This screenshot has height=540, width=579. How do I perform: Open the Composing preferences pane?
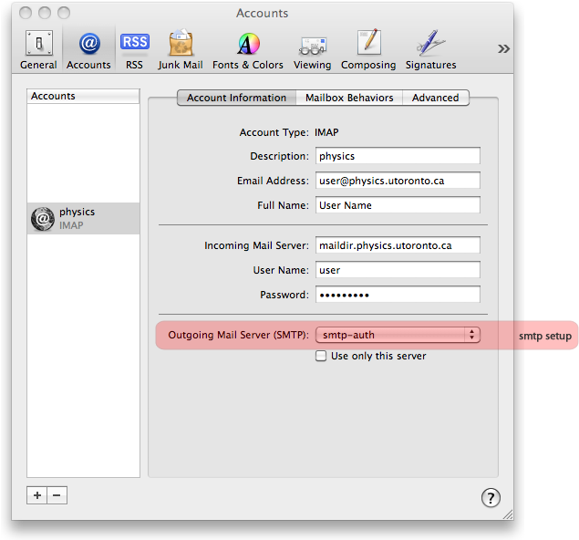pyautogui.click(x=368, y=50)
